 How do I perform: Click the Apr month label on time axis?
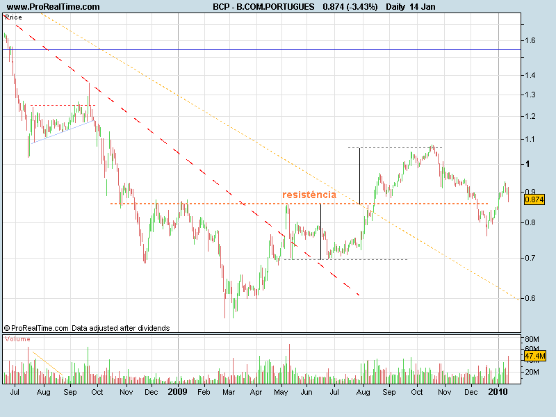click(256, 392)
